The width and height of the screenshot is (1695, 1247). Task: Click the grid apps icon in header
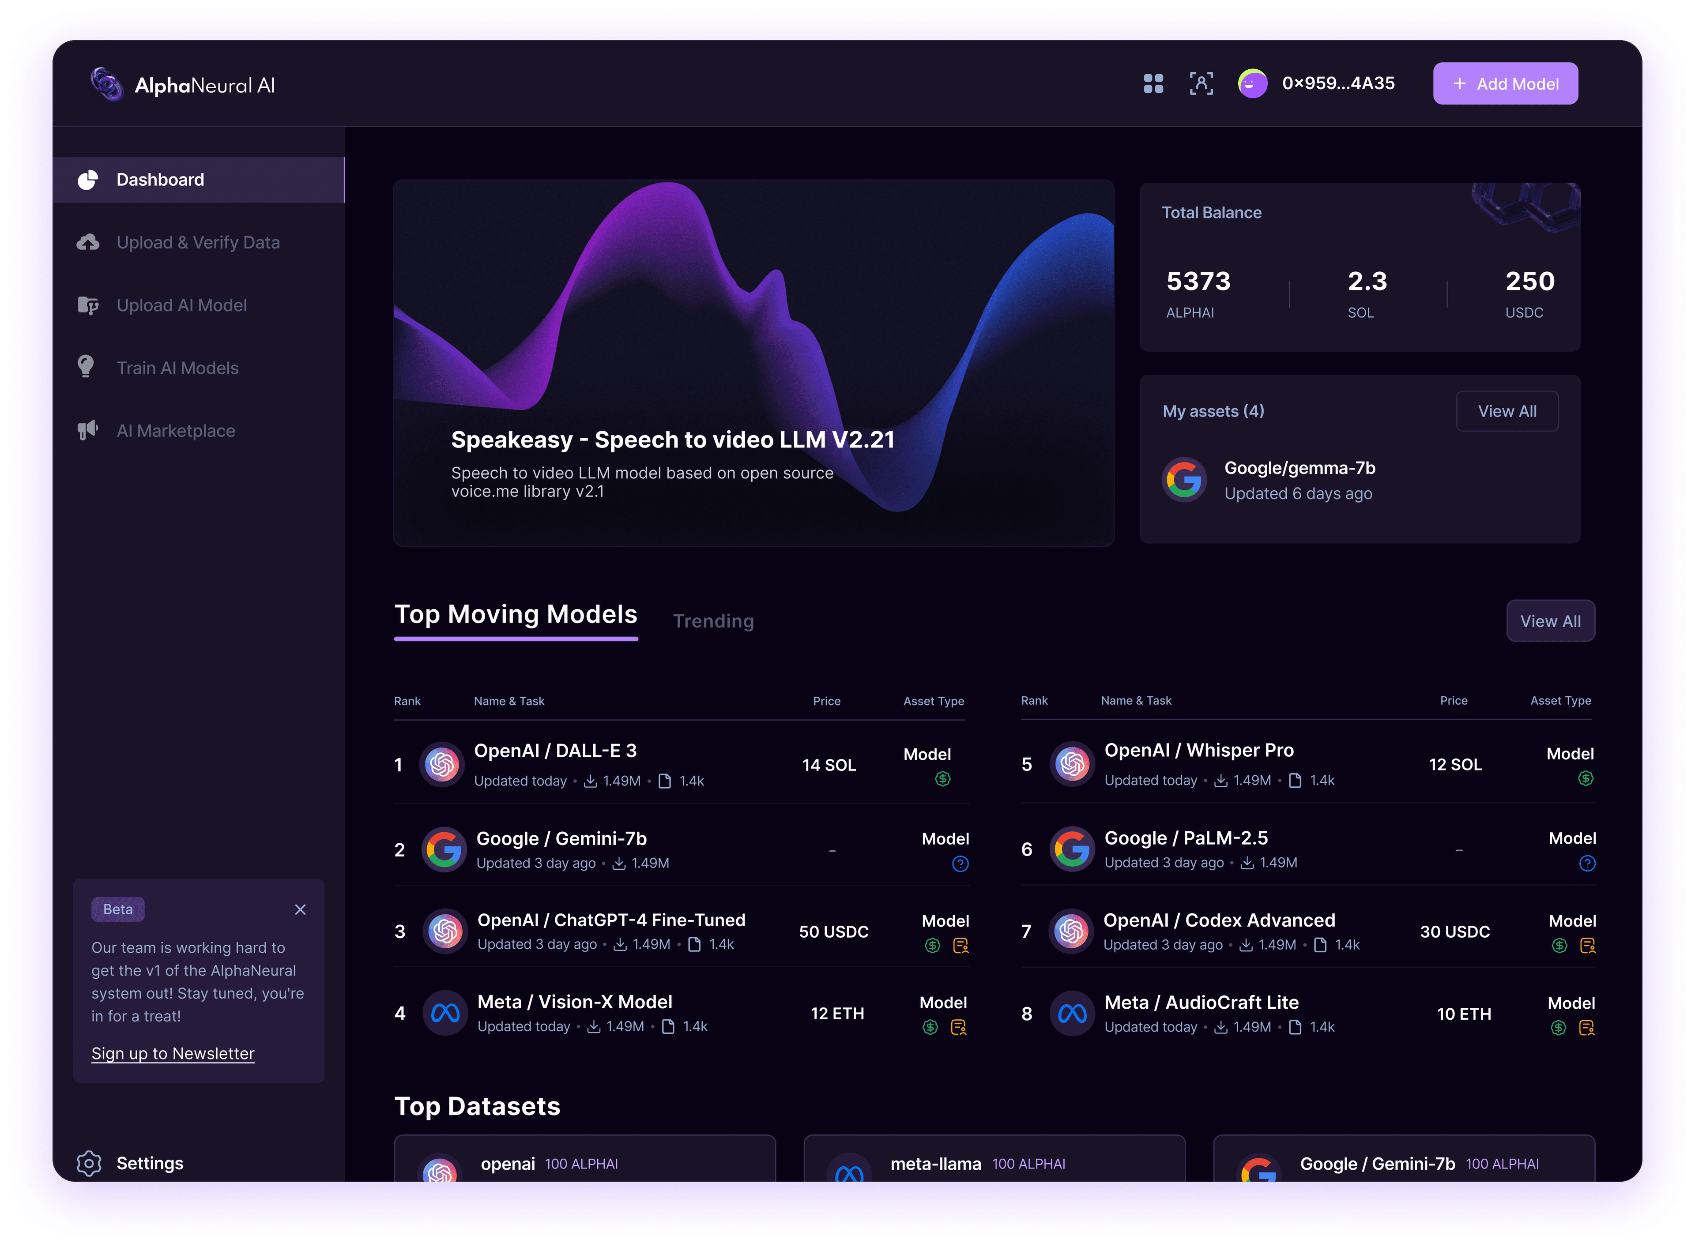pos(1153,84)
